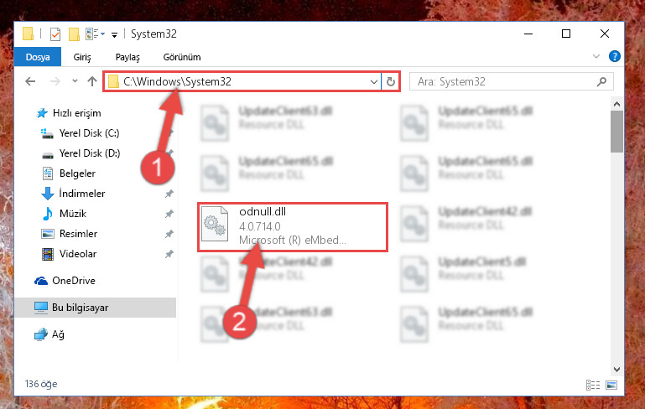Open the Paylaş ribbon tab
Screen dimensions: 645x409
(x=127, y=57)
